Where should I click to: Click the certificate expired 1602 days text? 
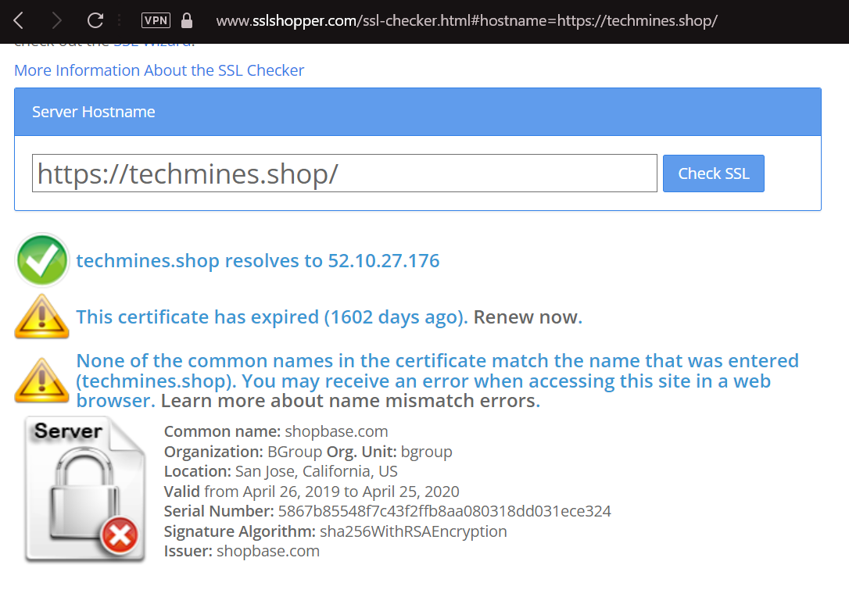[272, 317]
